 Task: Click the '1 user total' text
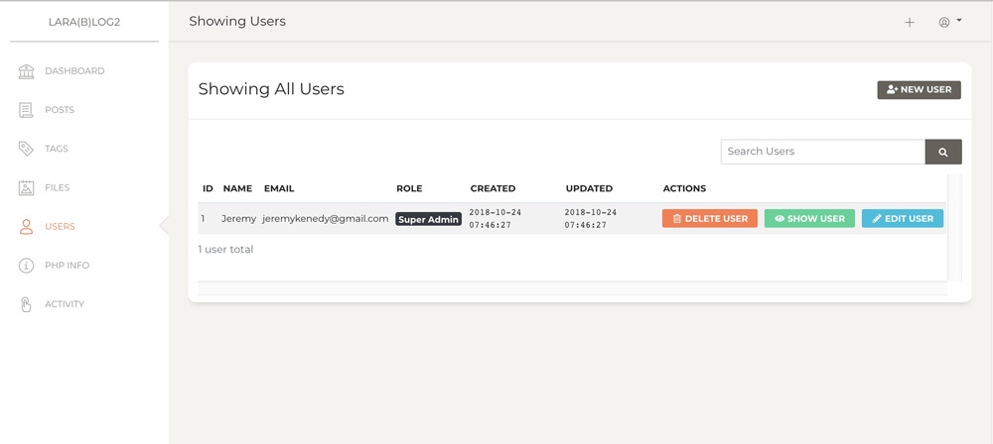(x=225, y=250)
